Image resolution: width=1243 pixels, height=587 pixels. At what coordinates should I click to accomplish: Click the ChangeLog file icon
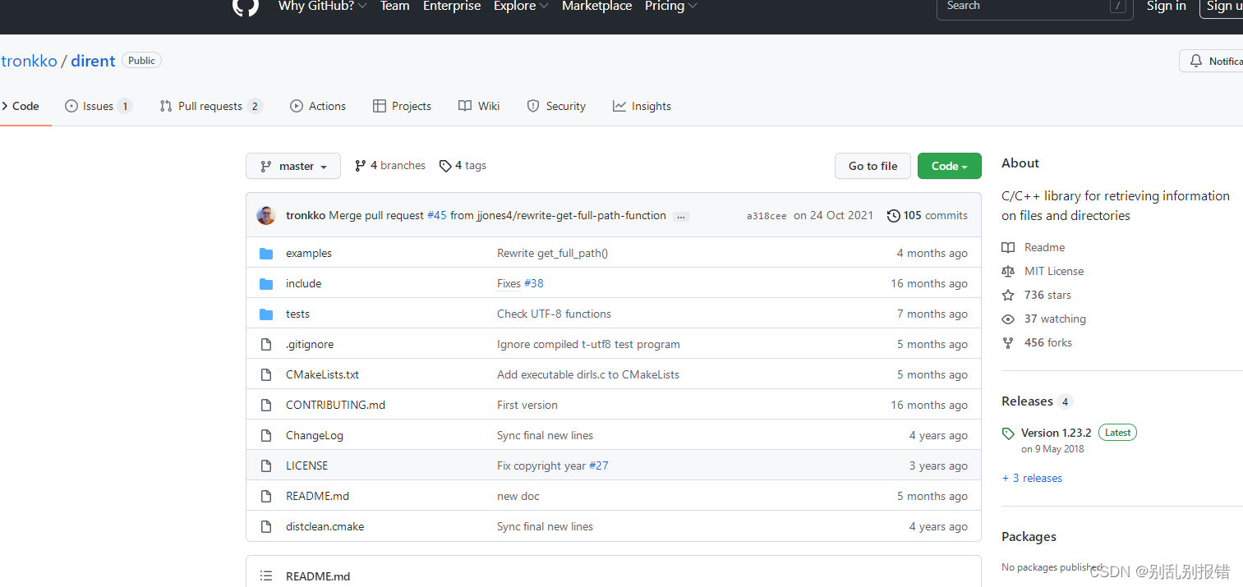pyautogui.click(x=266, y=435)
